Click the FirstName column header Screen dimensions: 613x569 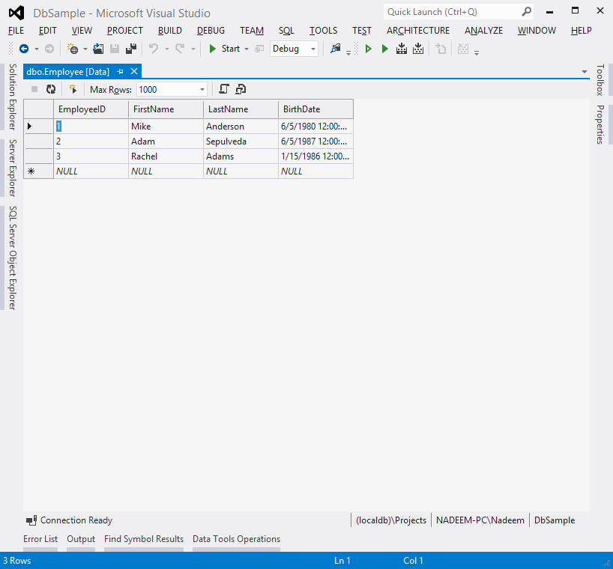pos(166,109)
